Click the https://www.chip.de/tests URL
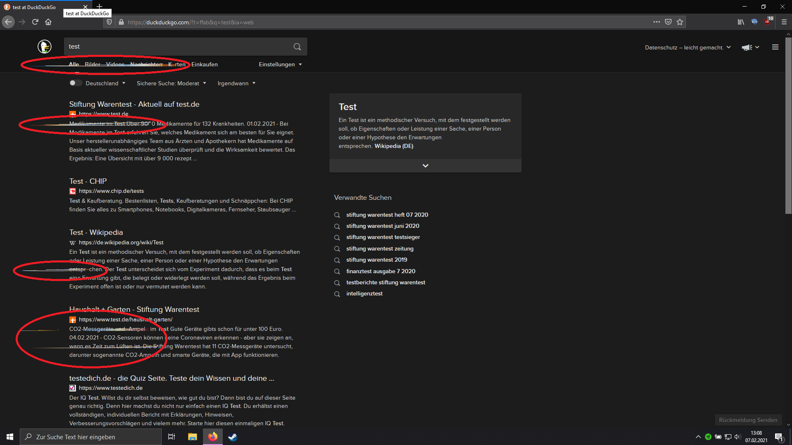The width and height of the screenshot is (792, 445). (111, 191)
